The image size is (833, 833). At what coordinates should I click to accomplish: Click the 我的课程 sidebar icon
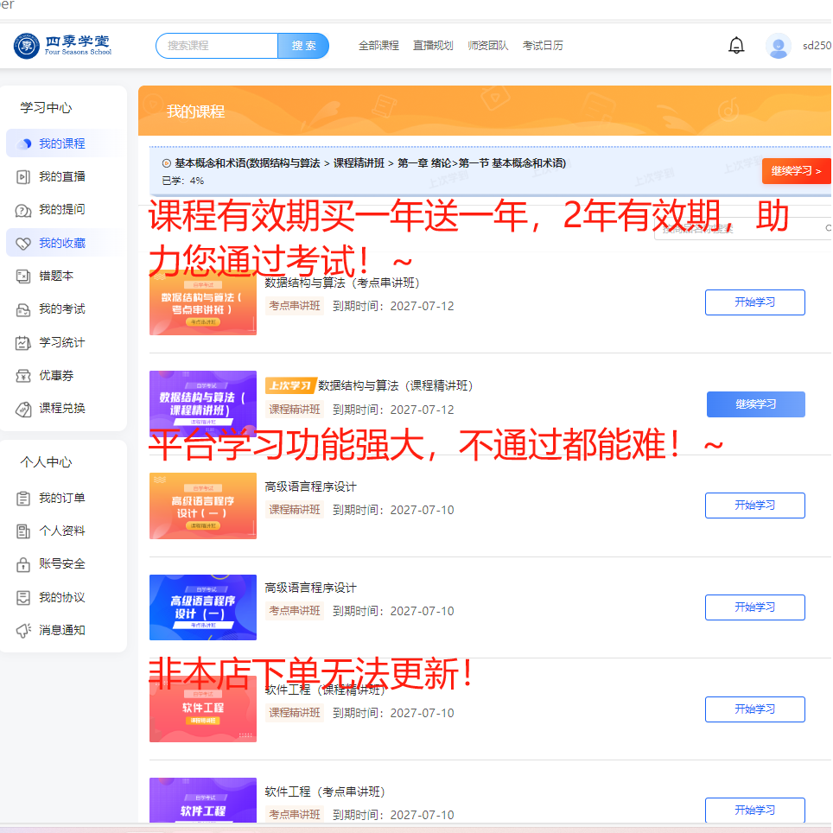[x=23, y=144]
